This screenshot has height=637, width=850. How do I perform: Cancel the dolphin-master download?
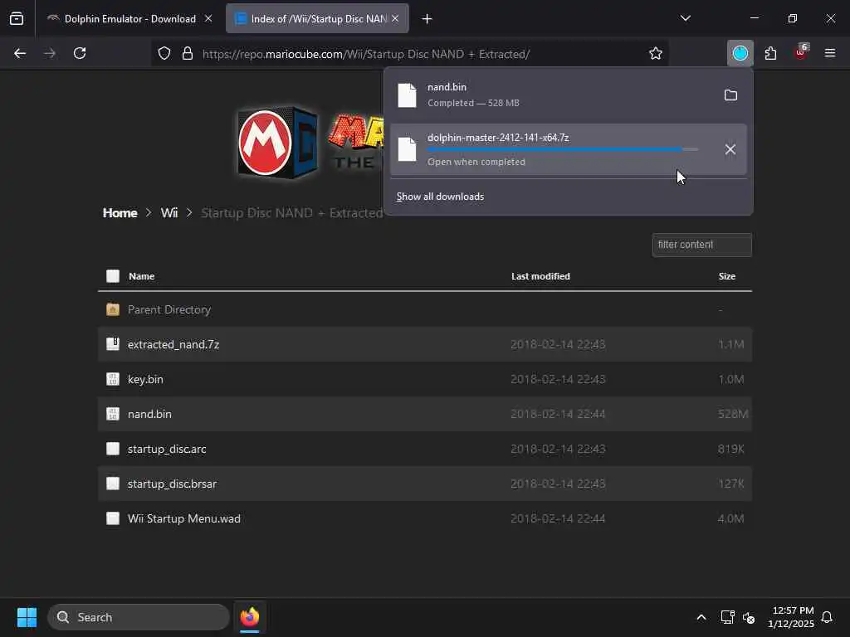point(730,149)
